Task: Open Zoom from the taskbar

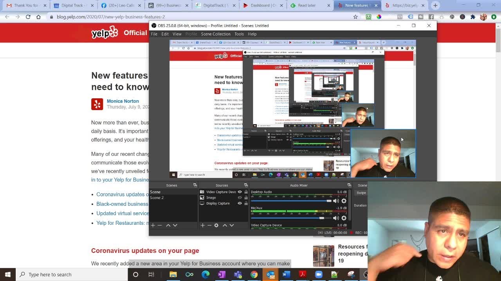Action: coord(318,274)
